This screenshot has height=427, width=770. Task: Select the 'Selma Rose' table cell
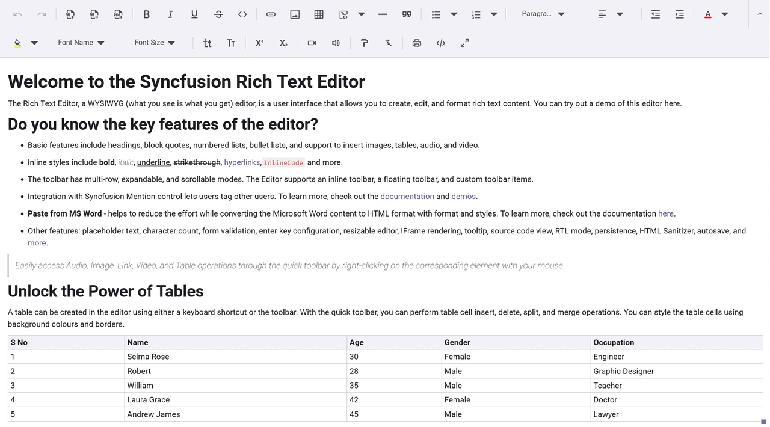point(235,357)
